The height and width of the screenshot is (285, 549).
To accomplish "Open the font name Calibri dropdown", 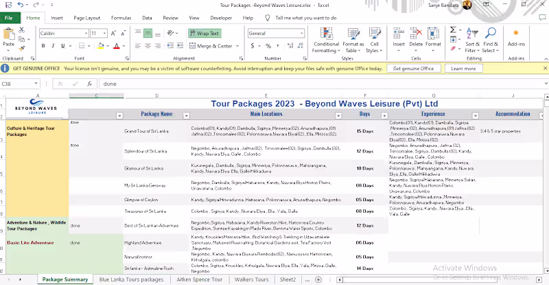I will click(x=86, y=33).
